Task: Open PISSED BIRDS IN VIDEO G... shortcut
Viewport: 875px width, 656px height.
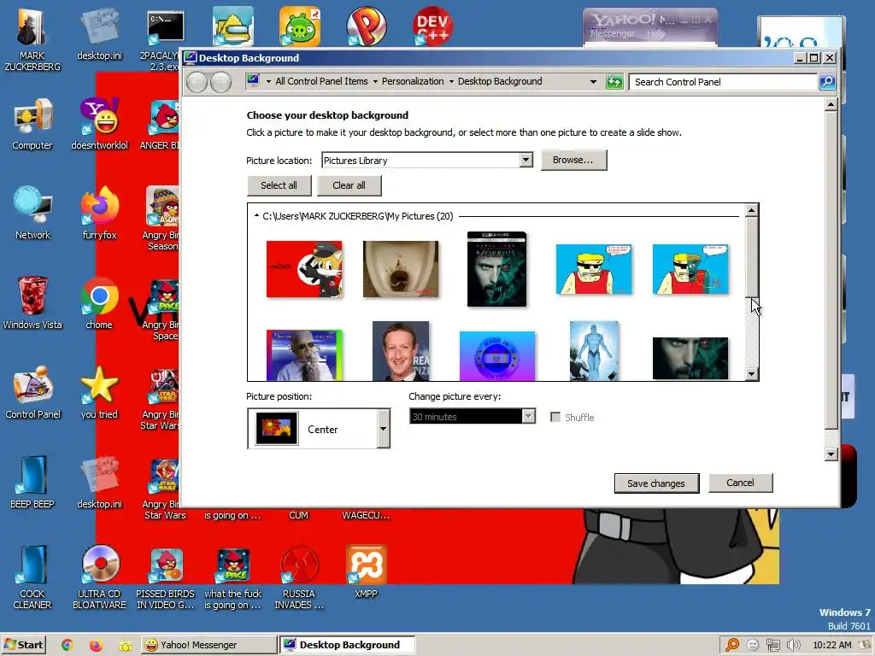Action: (x=166, y=577)
